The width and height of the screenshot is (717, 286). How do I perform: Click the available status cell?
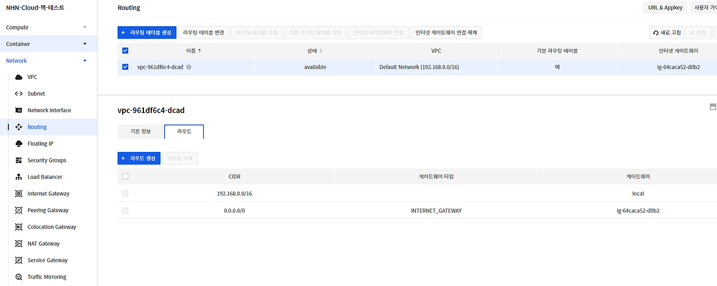pyautogui.click(x=315, y=67)
